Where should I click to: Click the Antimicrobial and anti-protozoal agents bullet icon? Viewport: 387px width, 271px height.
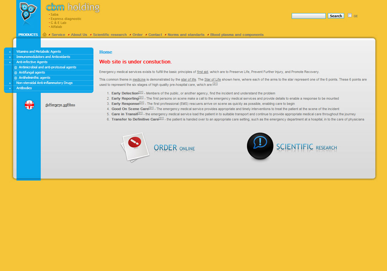(x=16, y=67)
